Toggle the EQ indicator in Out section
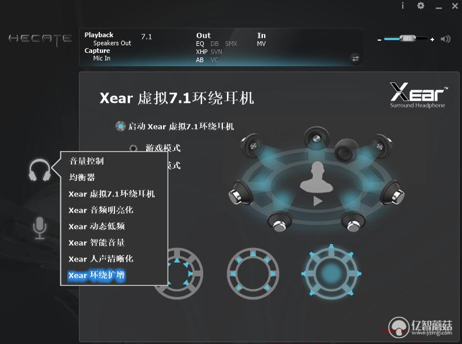The height and width of the screenshot is (344, 462). 200,44
